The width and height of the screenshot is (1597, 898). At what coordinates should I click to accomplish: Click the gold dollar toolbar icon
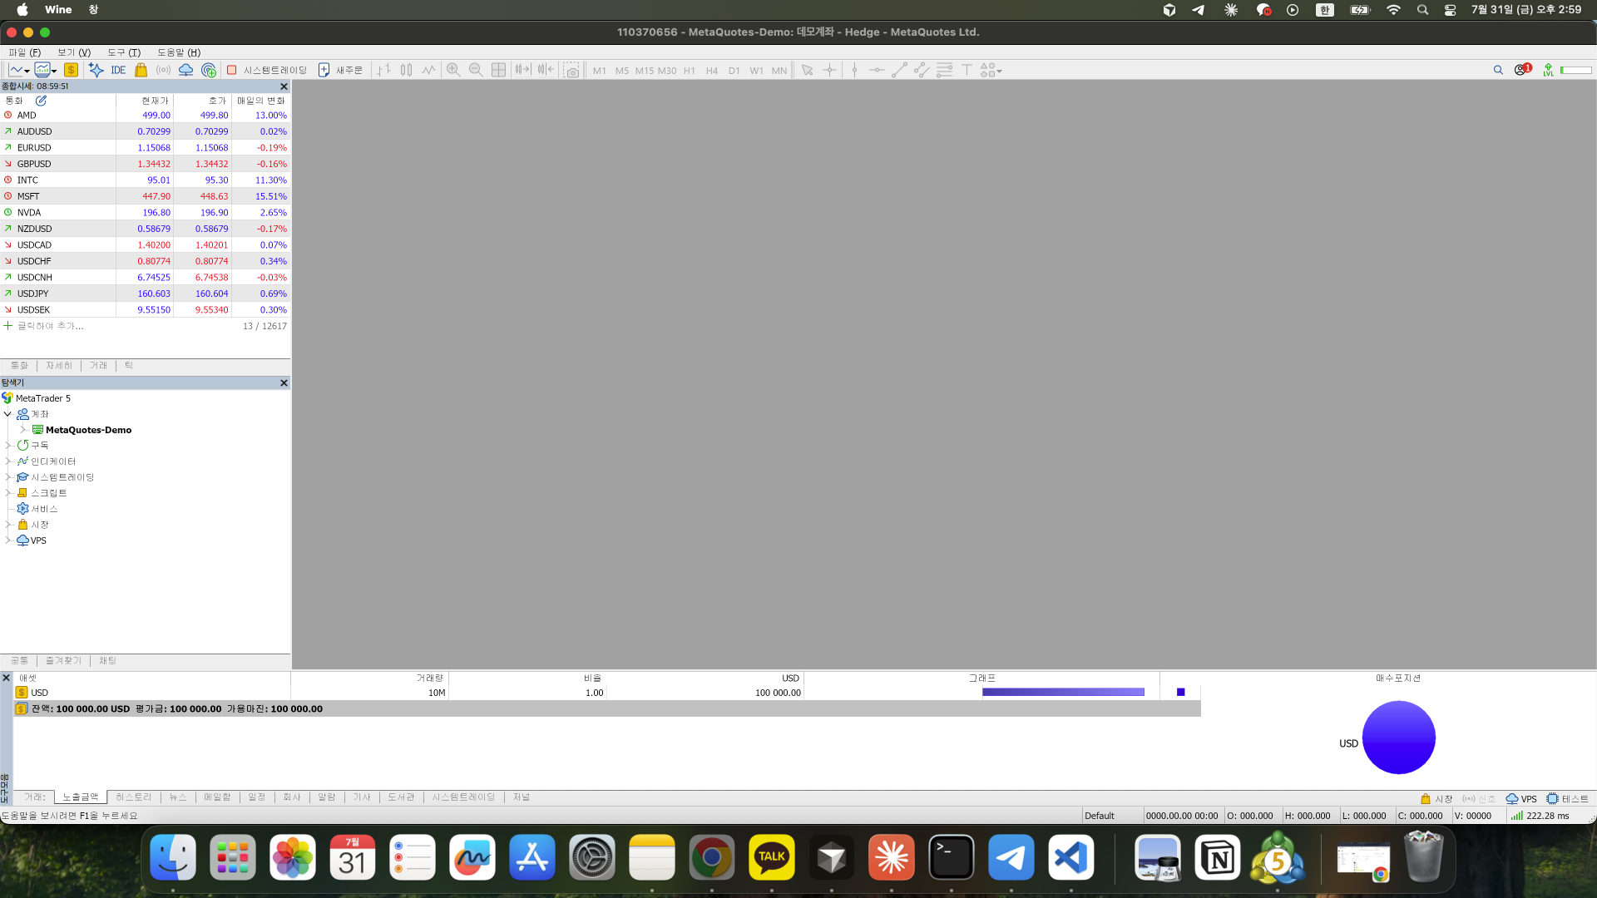(72, 71)
